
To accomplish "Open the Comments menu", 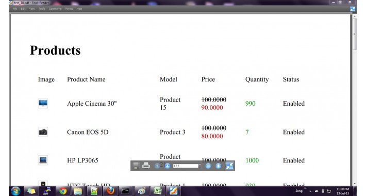I will click(55, 9).
